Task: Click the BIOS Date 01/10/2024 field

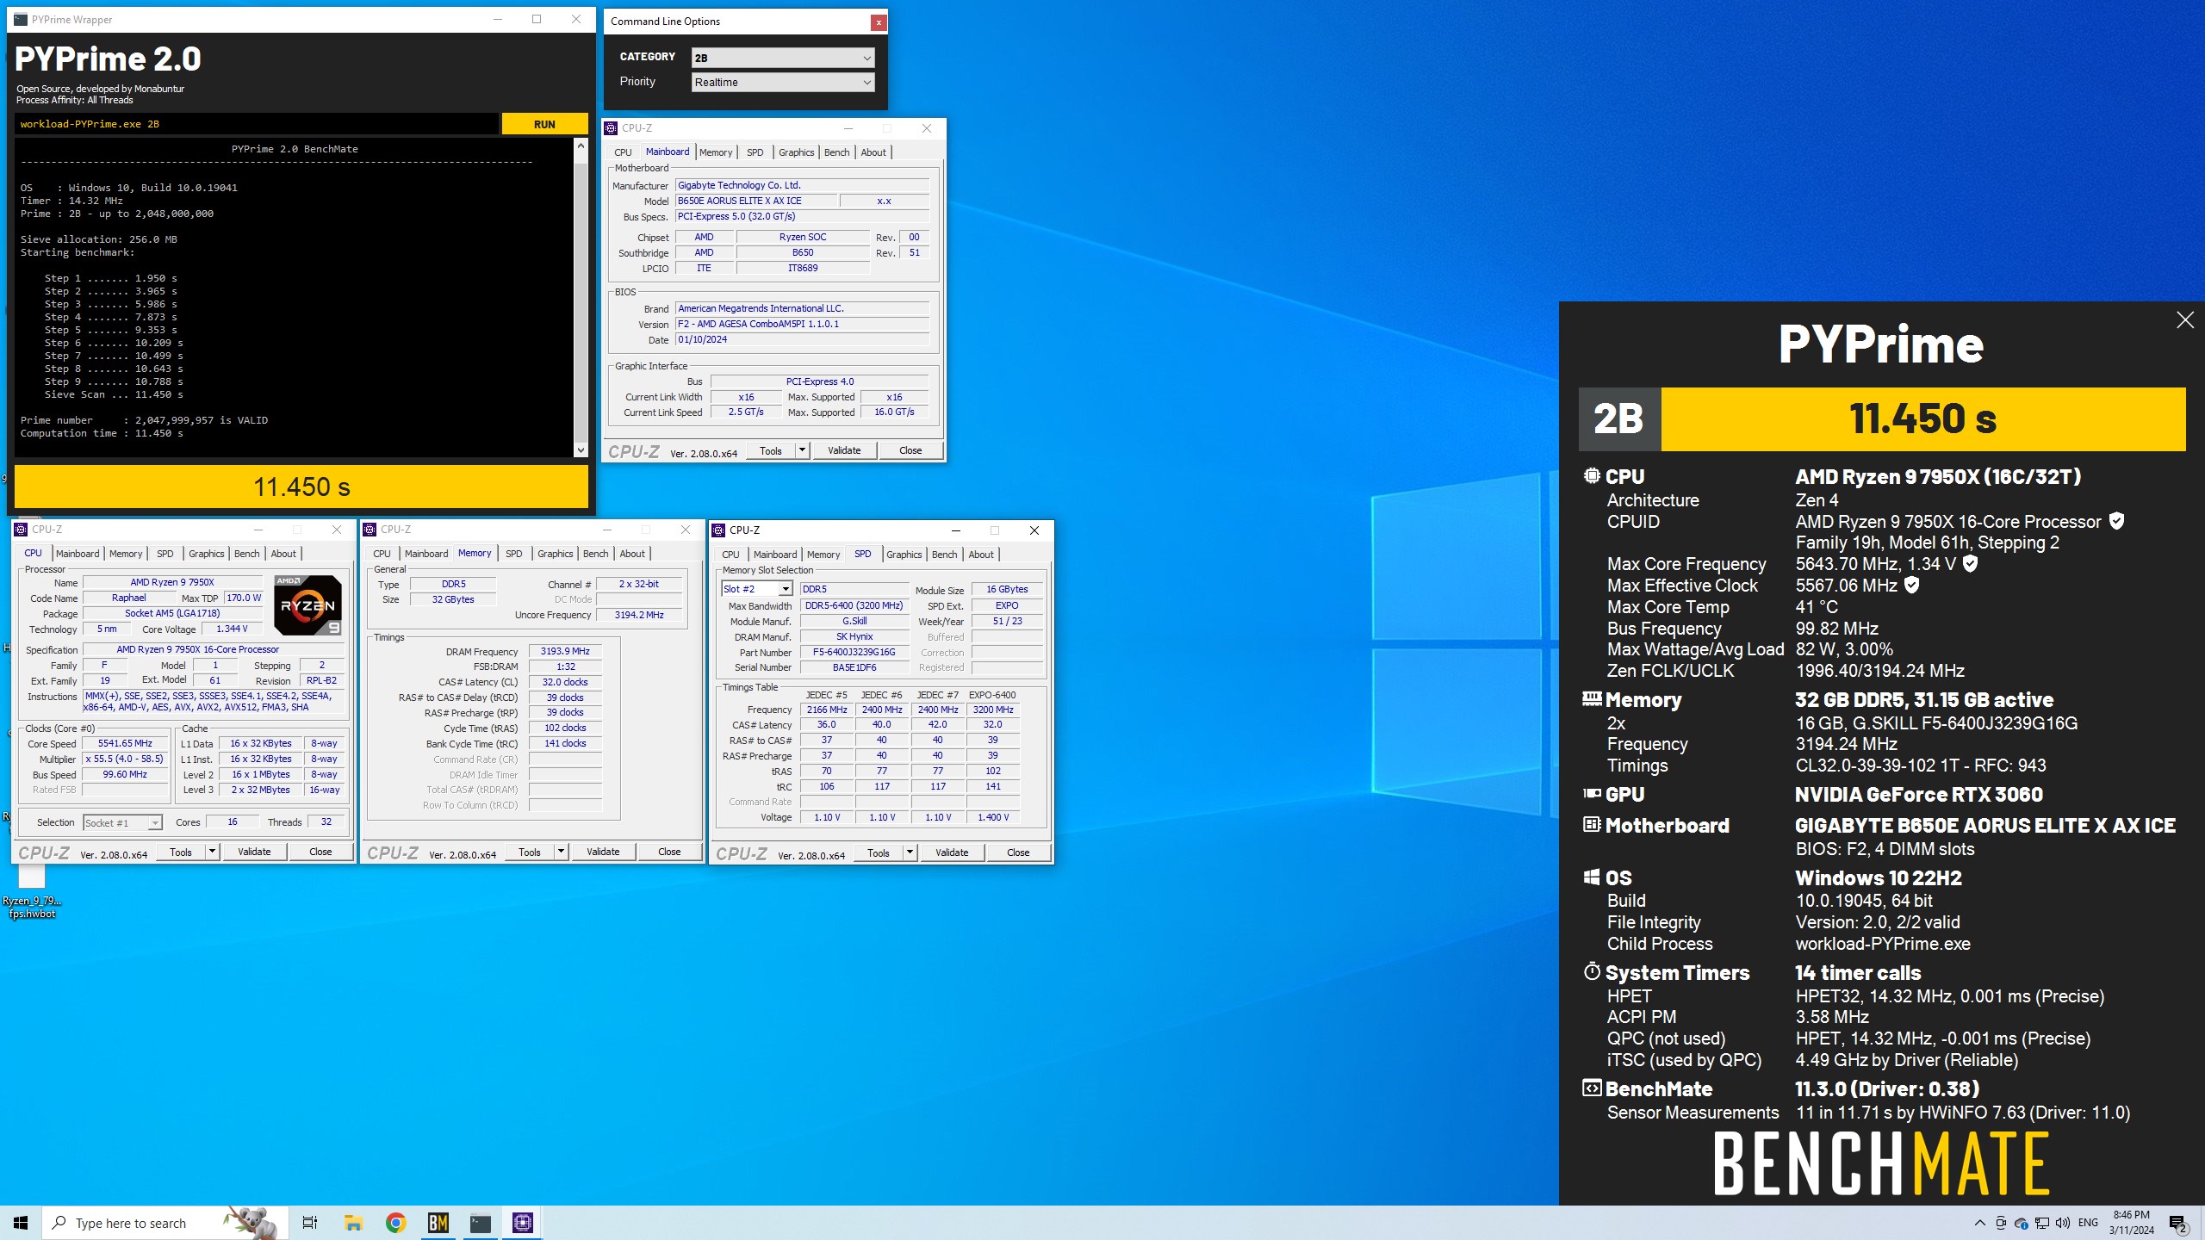Action: [x=802, y=339]
